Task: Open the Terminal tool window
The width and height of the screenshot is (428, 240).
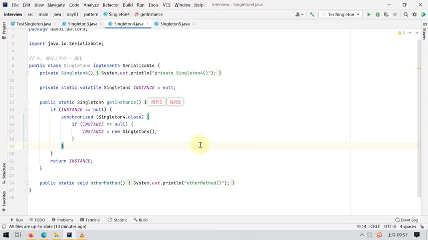Action: pos(90,220)
